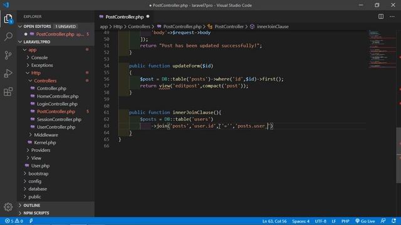Click errors and warnings status indicator
Screen dimensions: 401x225
pyautogui.click(x=14, y=221)
